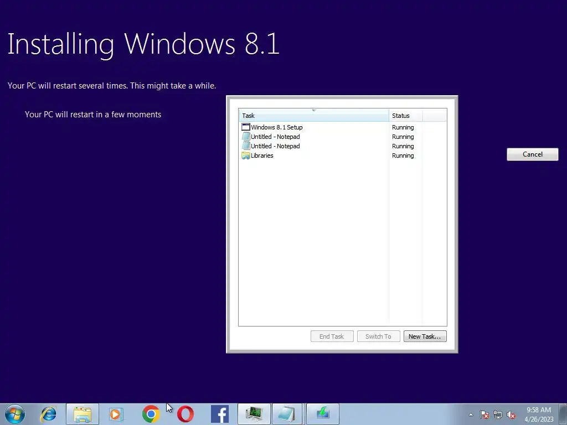Launch Google Chrome from the taskbar
Screen dimensions: 567x425
click(151, 414)
